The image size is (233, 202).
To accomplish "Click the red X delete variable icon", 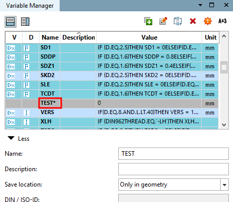I will pyautogui.click(x=193, y=21).
